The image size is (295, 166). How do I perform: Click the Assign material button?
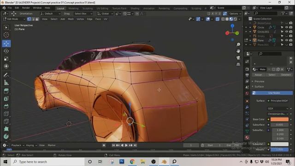(x=258, y=75)
